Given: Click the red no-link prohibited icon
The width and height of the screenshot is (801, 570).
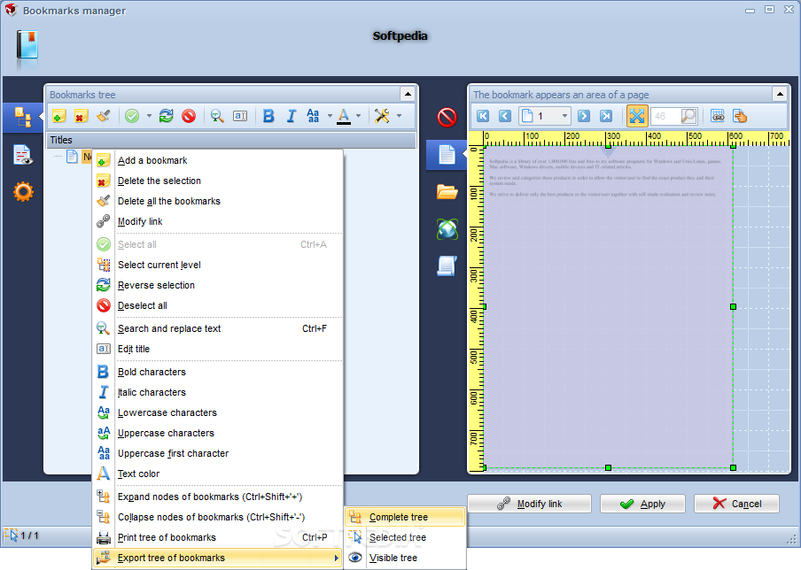Looking at the screenshot, I should coord(447,117).
